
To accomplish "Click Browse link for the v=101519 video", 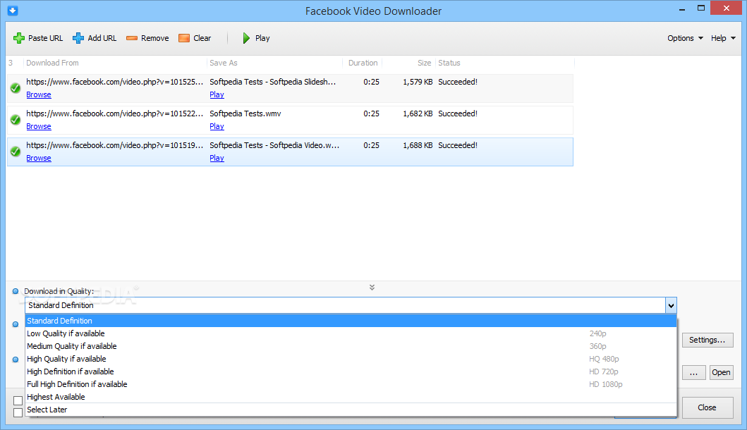I will tap(39, 158).
